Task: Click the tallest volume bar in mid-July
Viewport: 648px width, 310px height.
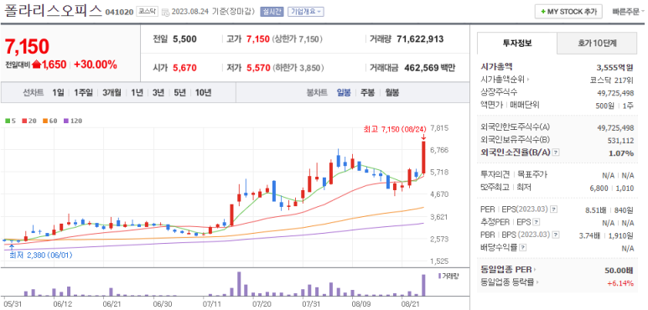Action: [239, 283]
